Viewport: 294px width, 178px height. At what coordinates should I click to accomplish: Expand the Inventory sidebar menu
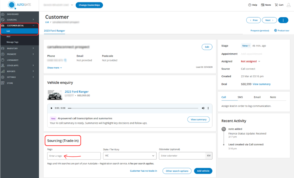(x=19, y=48)
